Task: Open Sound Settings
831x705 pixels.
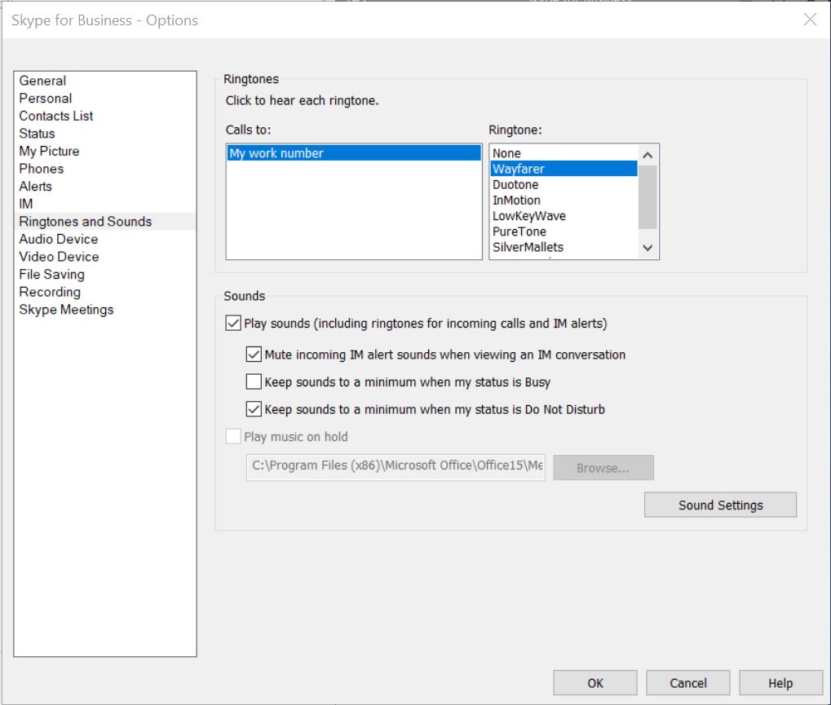Action: click(x=720, y=505)
